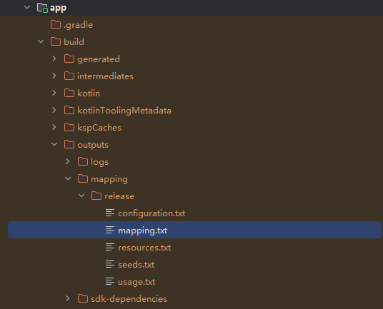Select the kspCaches folder name
The height and width of the screenshot is (309, 383).
[99, 128]
